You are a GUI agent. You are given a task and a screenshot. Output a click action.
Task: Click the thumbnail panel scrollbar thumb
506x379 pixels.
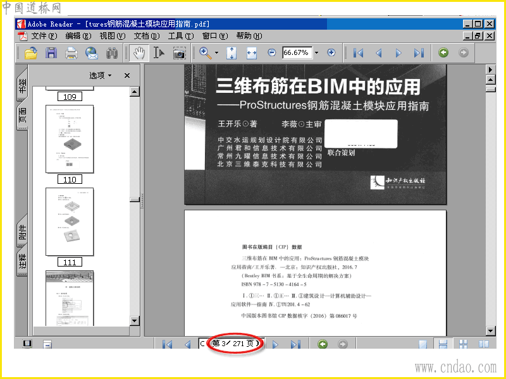pyautogui.click(x=135, y=200)
